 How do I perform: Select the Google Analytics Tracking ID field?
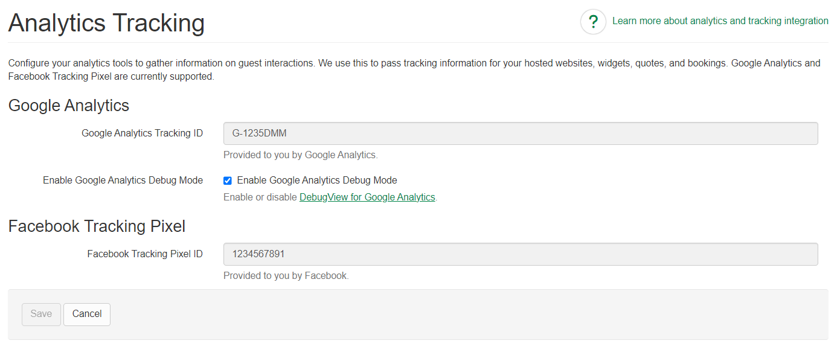pyautogui.click(x=519, y=133)
